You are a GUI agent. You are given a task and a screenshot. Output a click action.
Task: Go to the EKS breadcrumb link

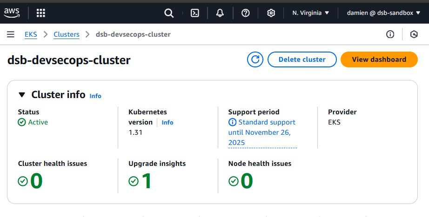[x=31, y=34]
